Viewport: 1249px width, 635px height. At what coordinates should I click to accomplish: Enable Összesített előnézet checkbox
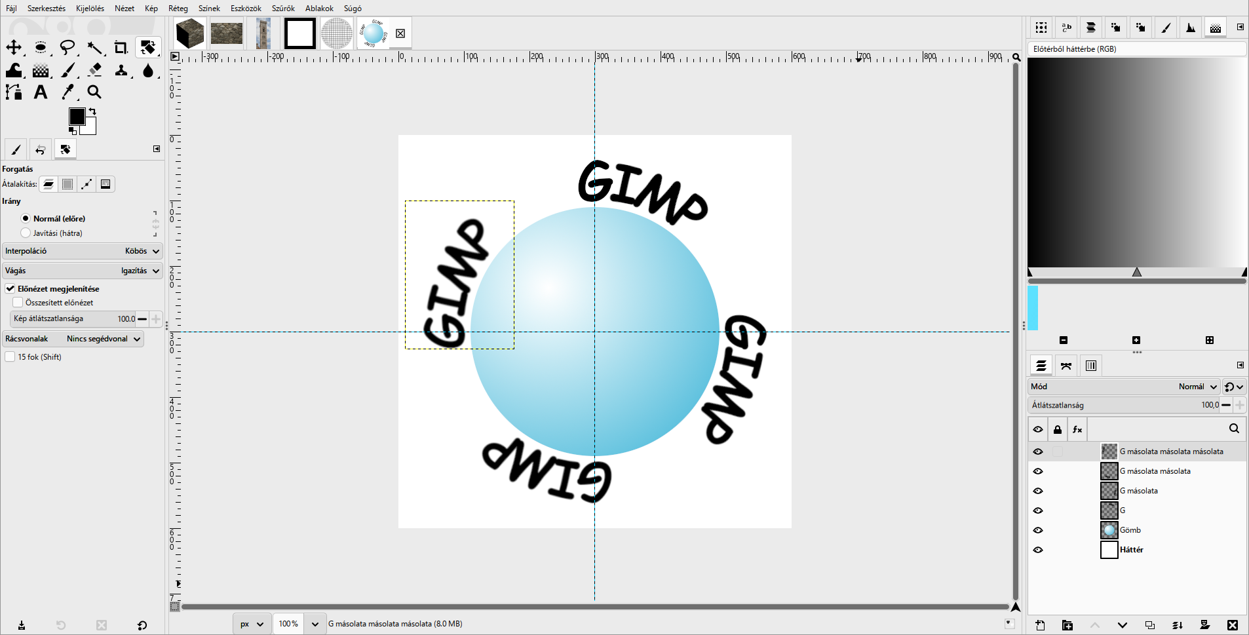click(18, 302)
